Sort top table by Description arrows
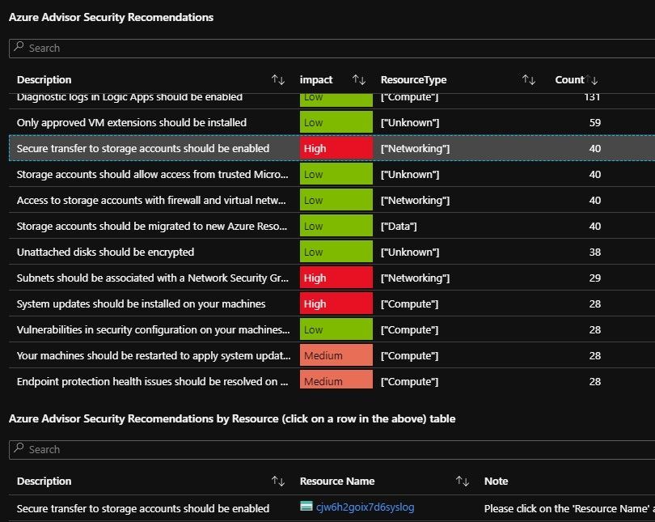This screenshot has width=655, height=522. pyautogui.click(x=278, y=79)
